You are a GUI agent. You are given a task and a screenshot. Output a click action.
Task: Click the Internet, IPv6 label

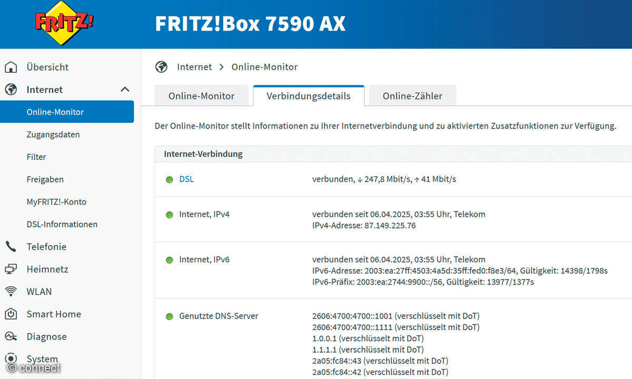204,260
